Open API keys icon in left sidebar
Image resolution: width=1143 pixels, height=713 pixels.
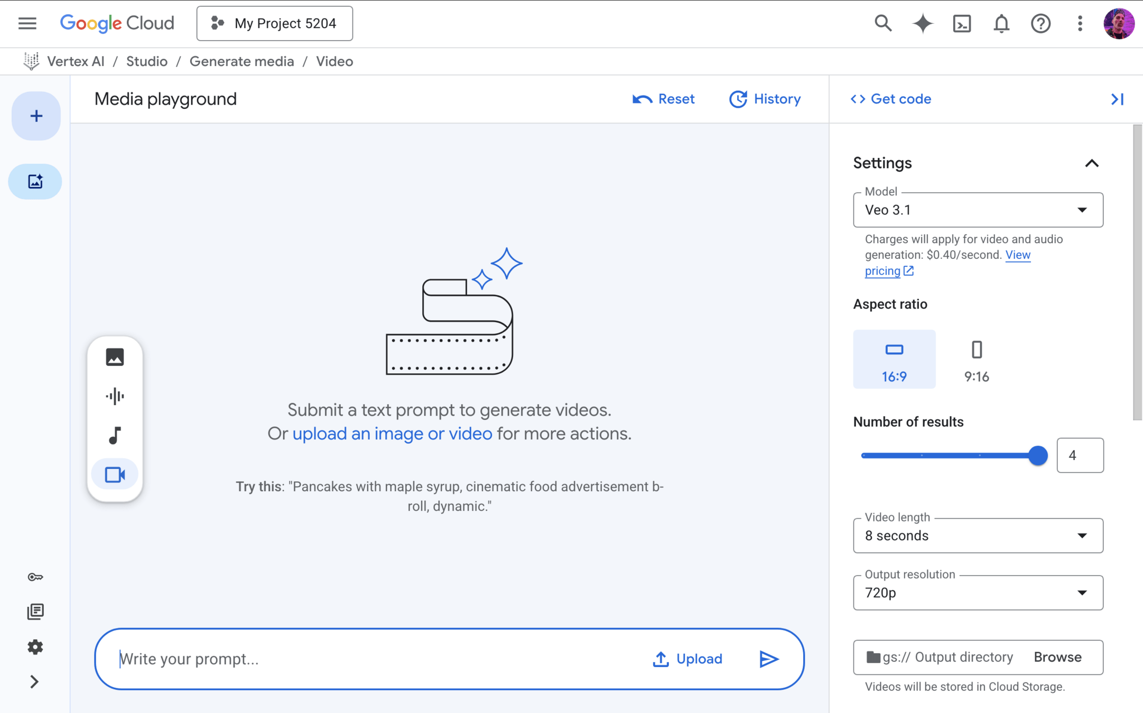(x=35, y=577)
